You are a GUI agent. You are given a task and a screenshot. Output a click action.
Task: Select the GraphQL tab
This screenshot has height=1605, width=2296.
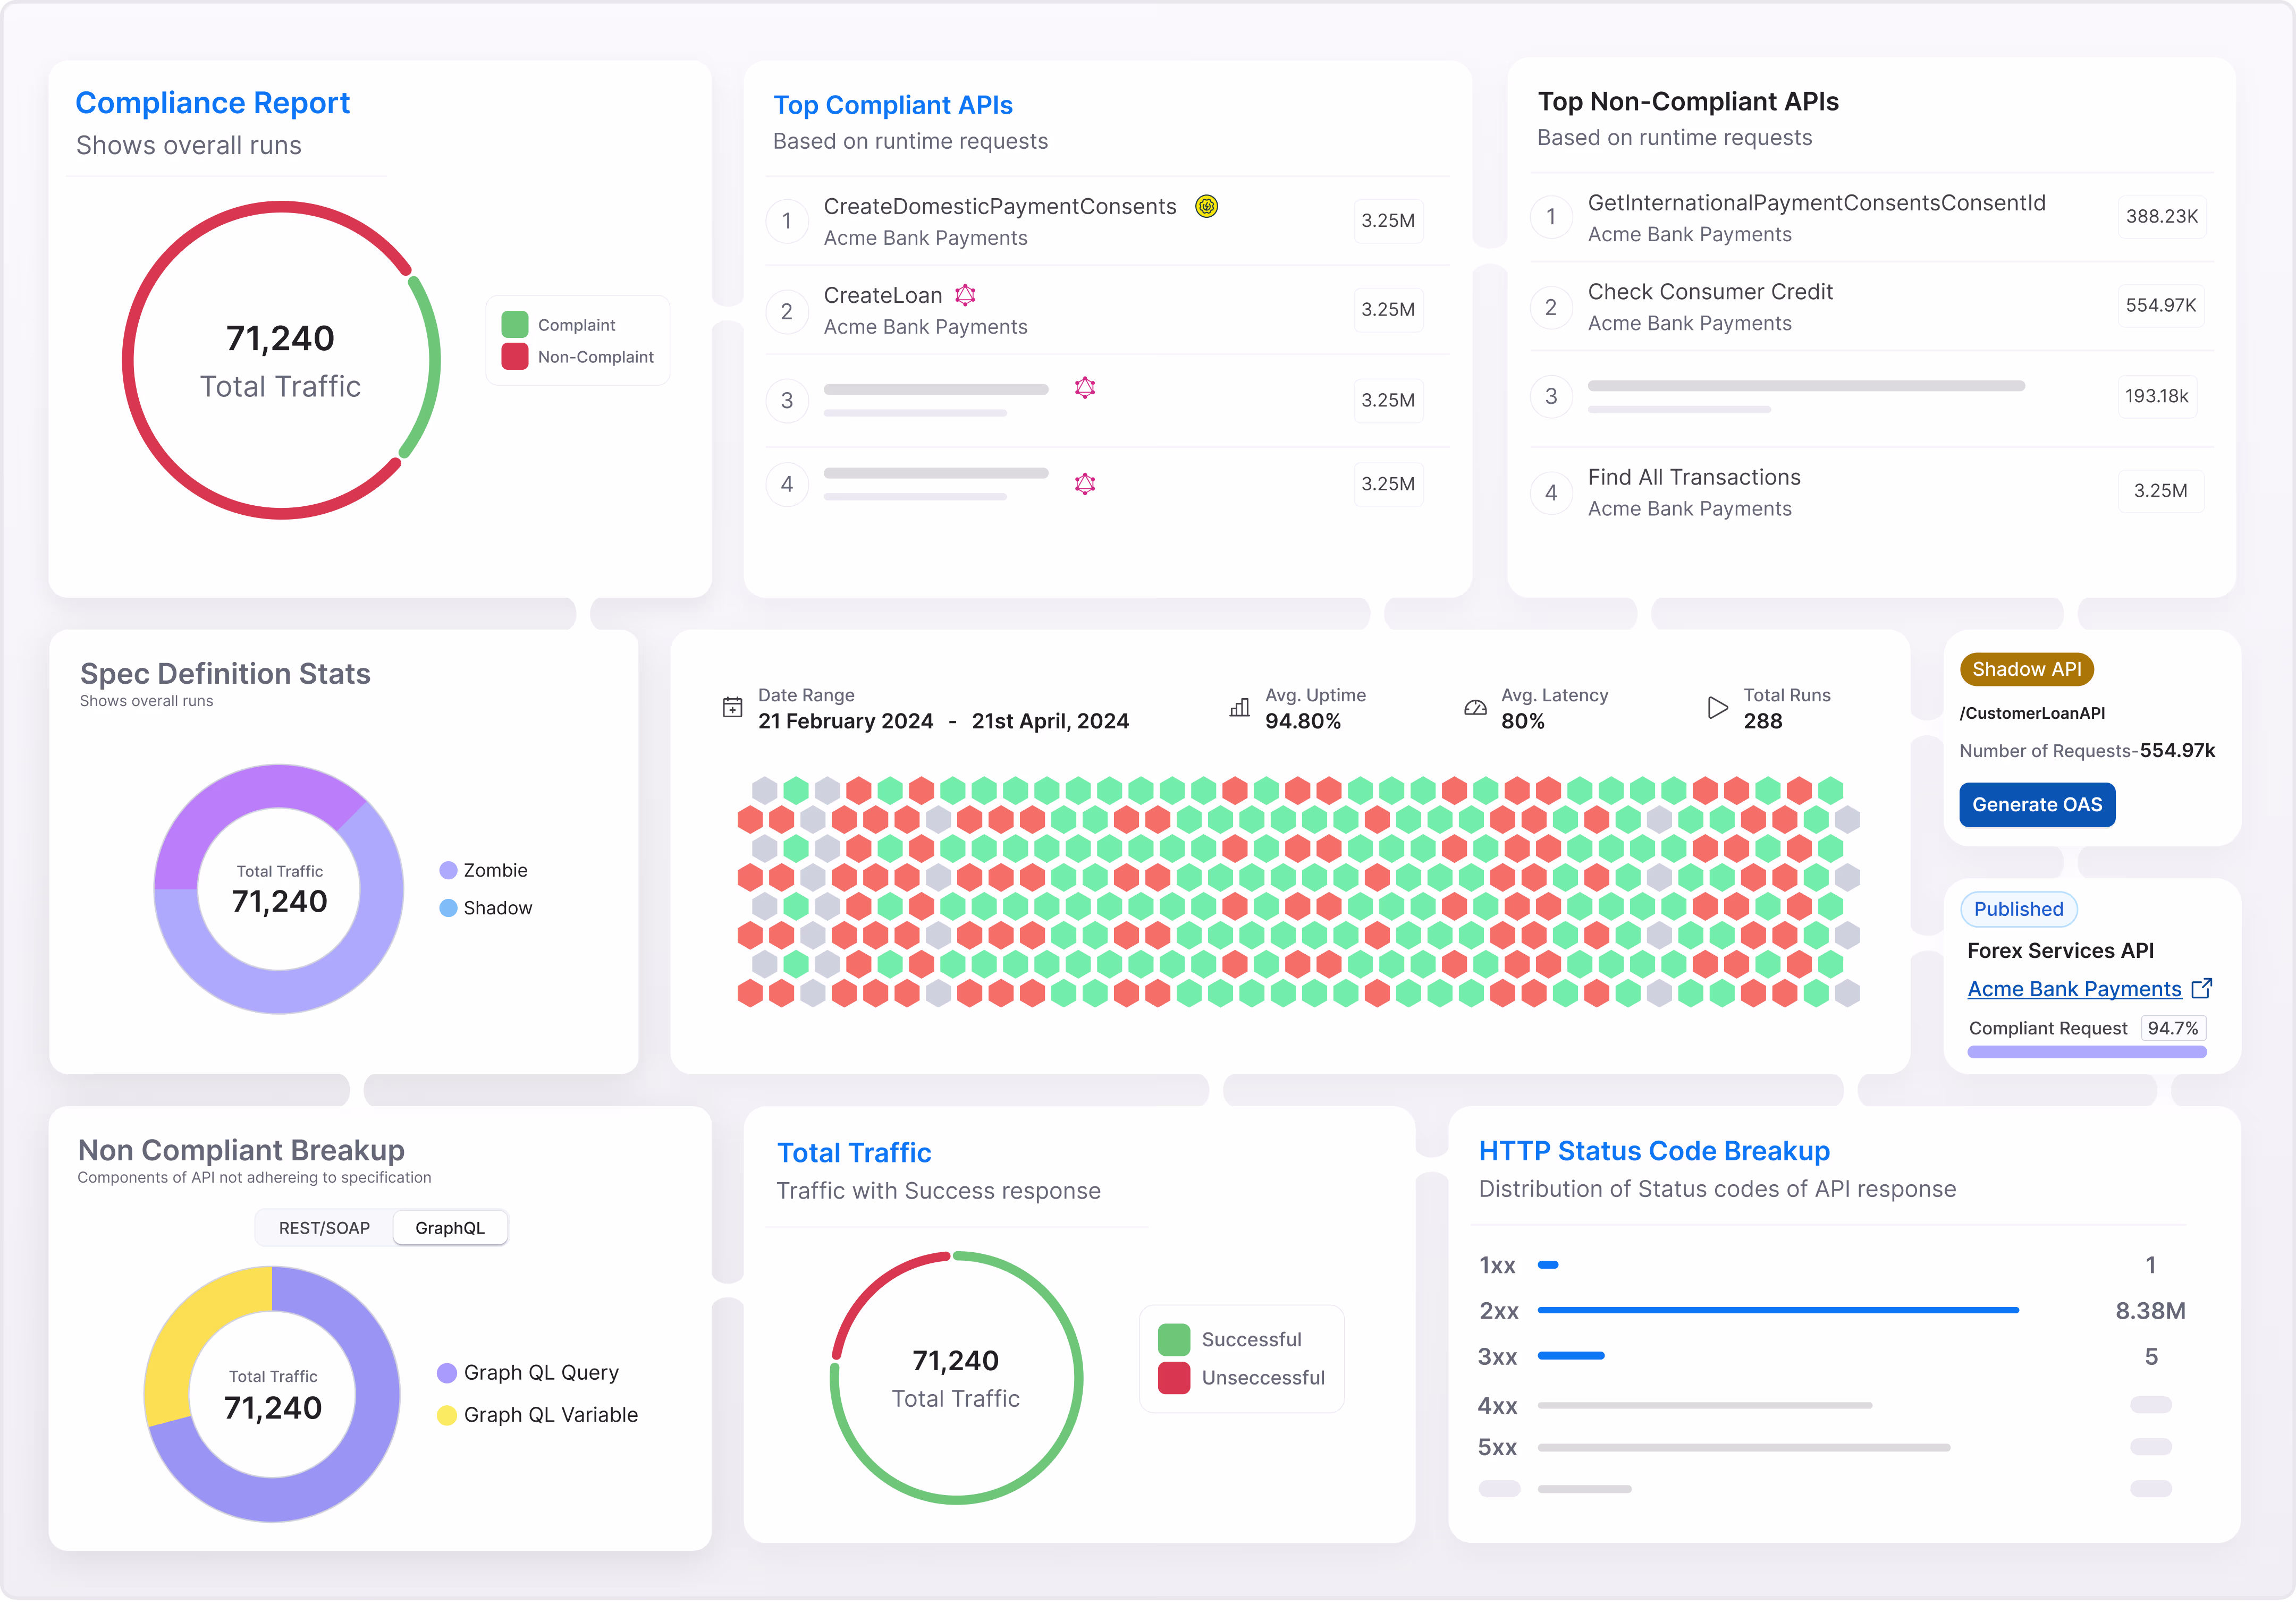(450, 1227)
